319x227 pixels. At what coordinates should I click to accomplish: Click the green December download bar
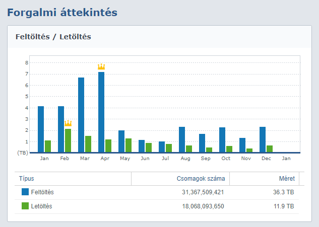coord(270,149)
